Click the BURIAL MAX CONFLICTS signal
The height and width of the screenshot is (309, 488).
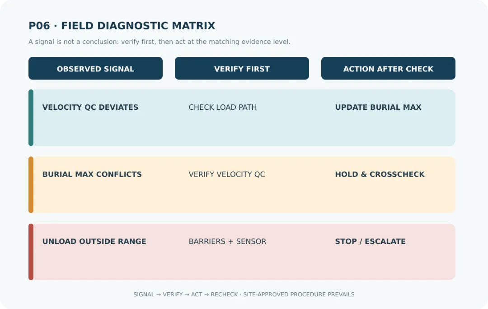click(x=92, y=174)
